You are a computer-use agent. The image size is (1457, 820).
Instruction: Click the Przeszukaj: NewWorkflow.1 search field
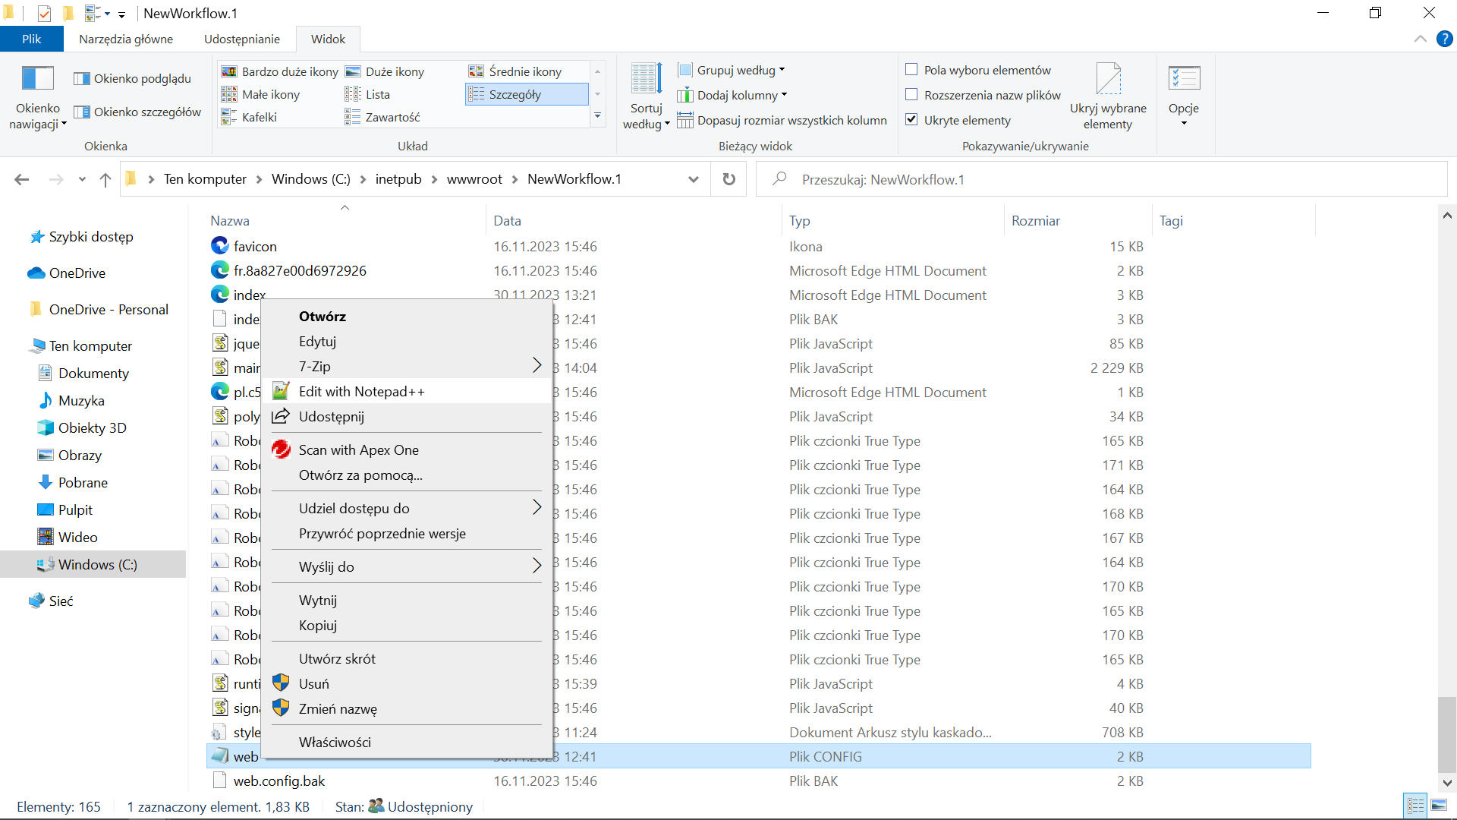click(x=1102, y=179)
